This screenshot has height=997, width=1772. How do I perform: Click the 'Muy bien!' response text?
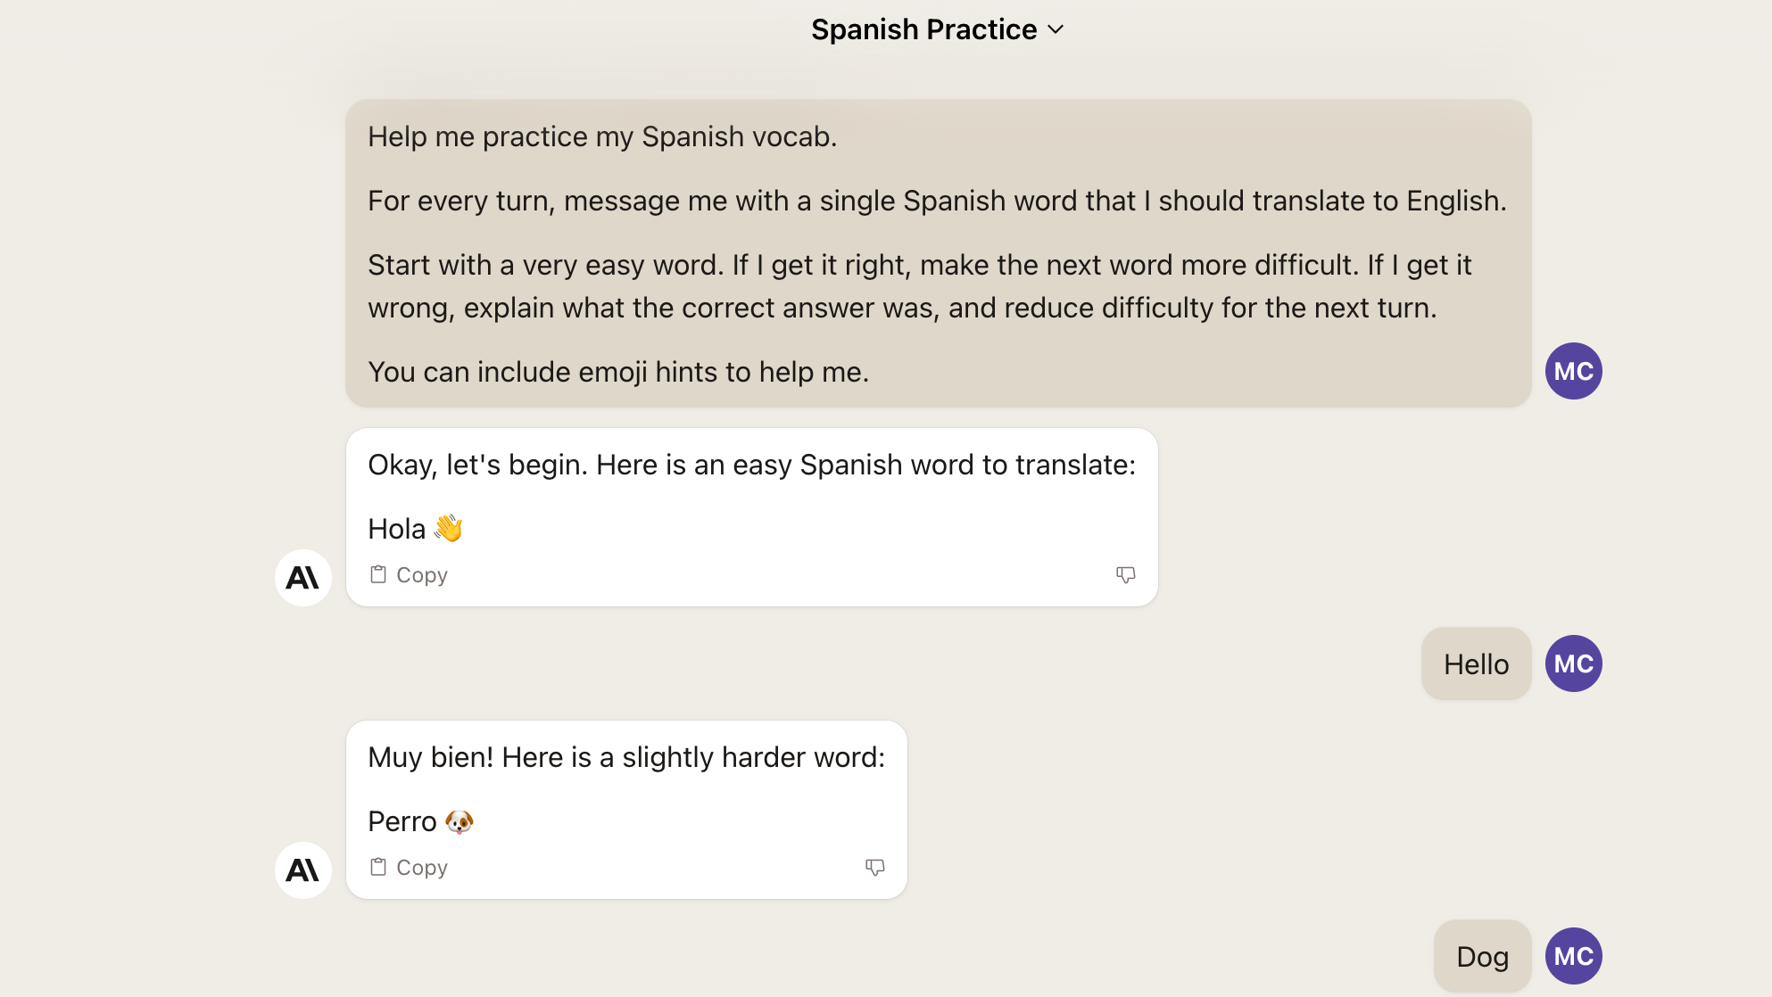[x=626, y=757]
